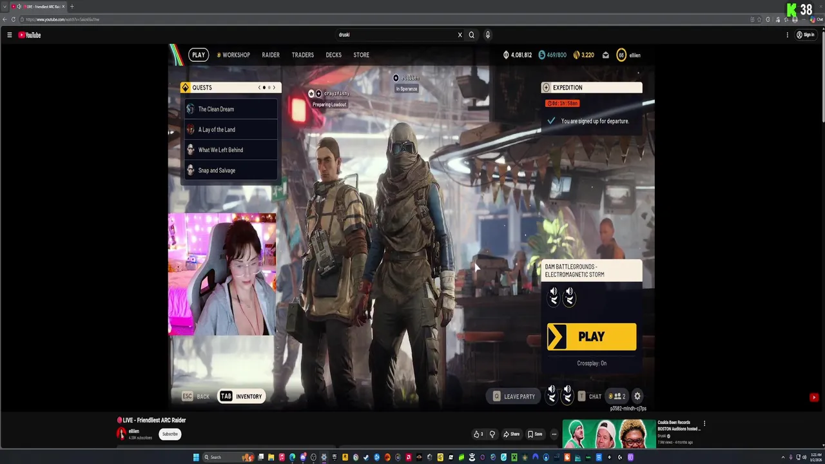Go to previous quests page arrow
The image size is (825, 464).
click(x=259, y=88)
